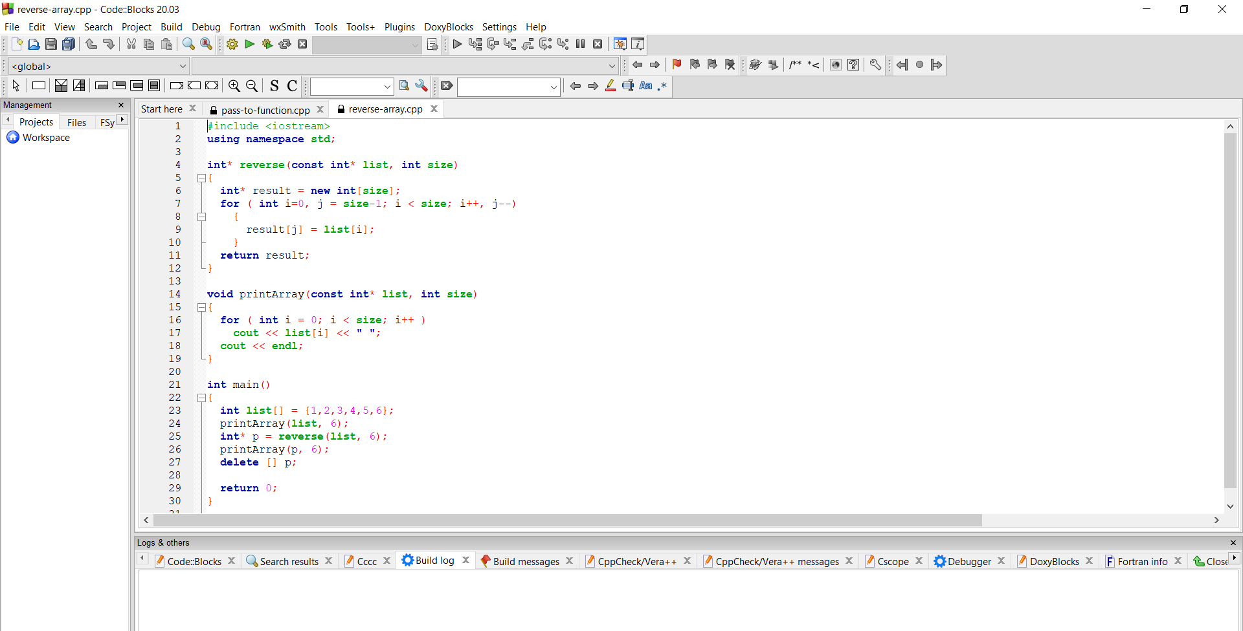
Task: Close the Management panel
Action: coord(121,105)
